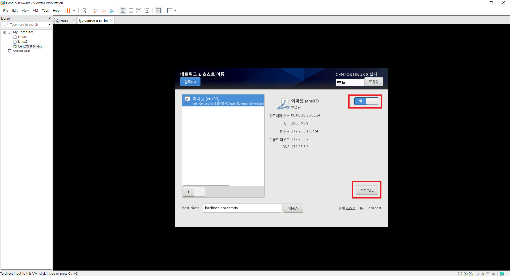Open the View menu
The image size is (510, 276).
coord(25,11)
